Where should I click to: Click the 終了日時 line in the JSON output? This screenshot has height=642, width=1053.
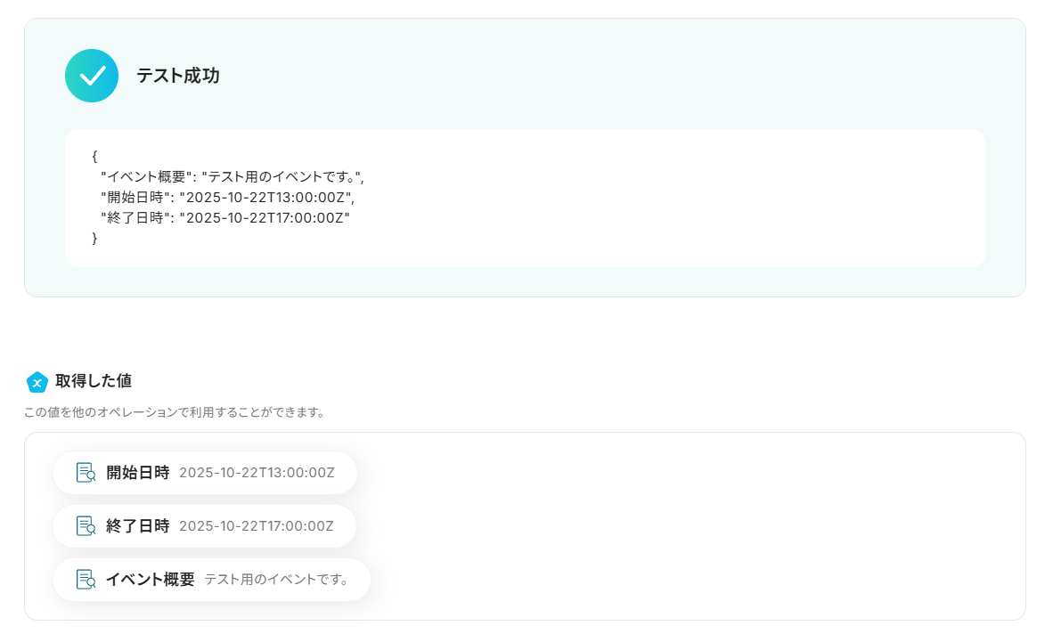[x=225, y=217]
